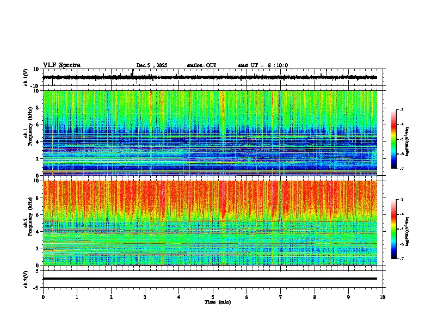Click time axis tick label "6"
Image resolution: width=431 pixels, height=333 pixels.
(247, 297)
